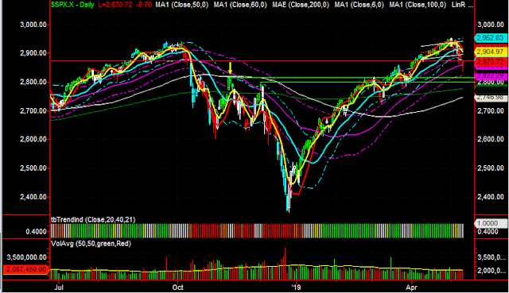Click 3,000.00 on the right price axis
This screenshot has height=293, width=509.
point(491,25)
